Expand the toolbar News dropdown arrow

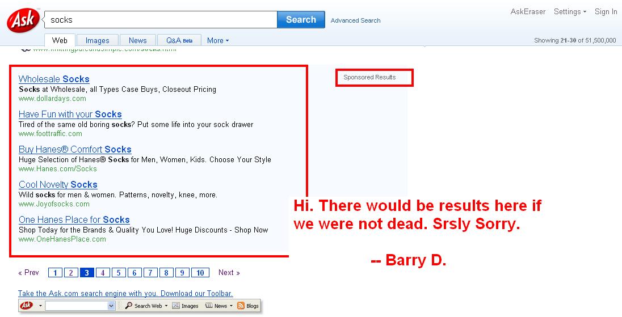[x=231, y=306]
